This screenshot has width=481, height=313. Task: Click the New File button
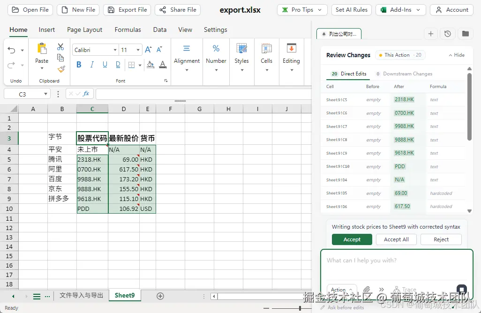pos(78,10)
